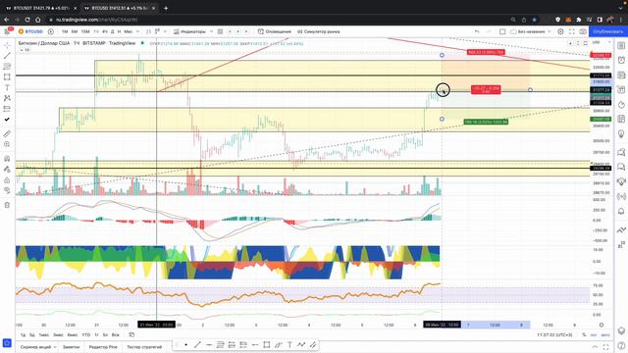Start the Симулятор рынка replay
The width and height of the screenshot is (628, 353).
click(319, 31)
